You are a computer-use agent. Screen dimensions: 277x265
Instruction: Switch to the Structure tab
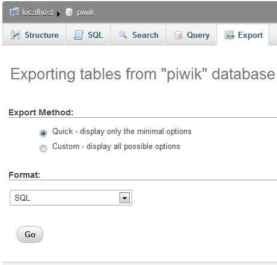pyautogui.click(x=34, y=35)
